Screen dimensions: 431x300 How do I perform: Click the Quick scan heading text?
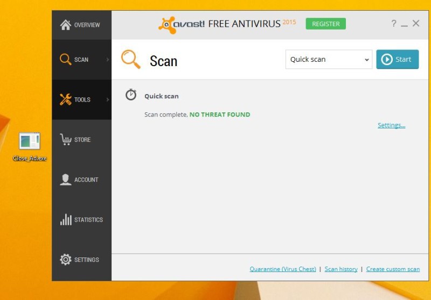162,96
